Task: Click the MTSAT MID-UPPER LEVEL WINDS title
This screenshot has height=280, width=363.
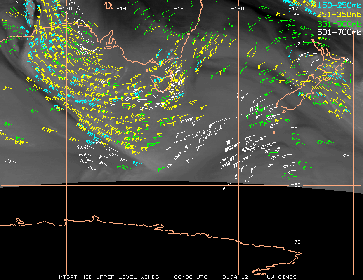Action: [109, 277]
